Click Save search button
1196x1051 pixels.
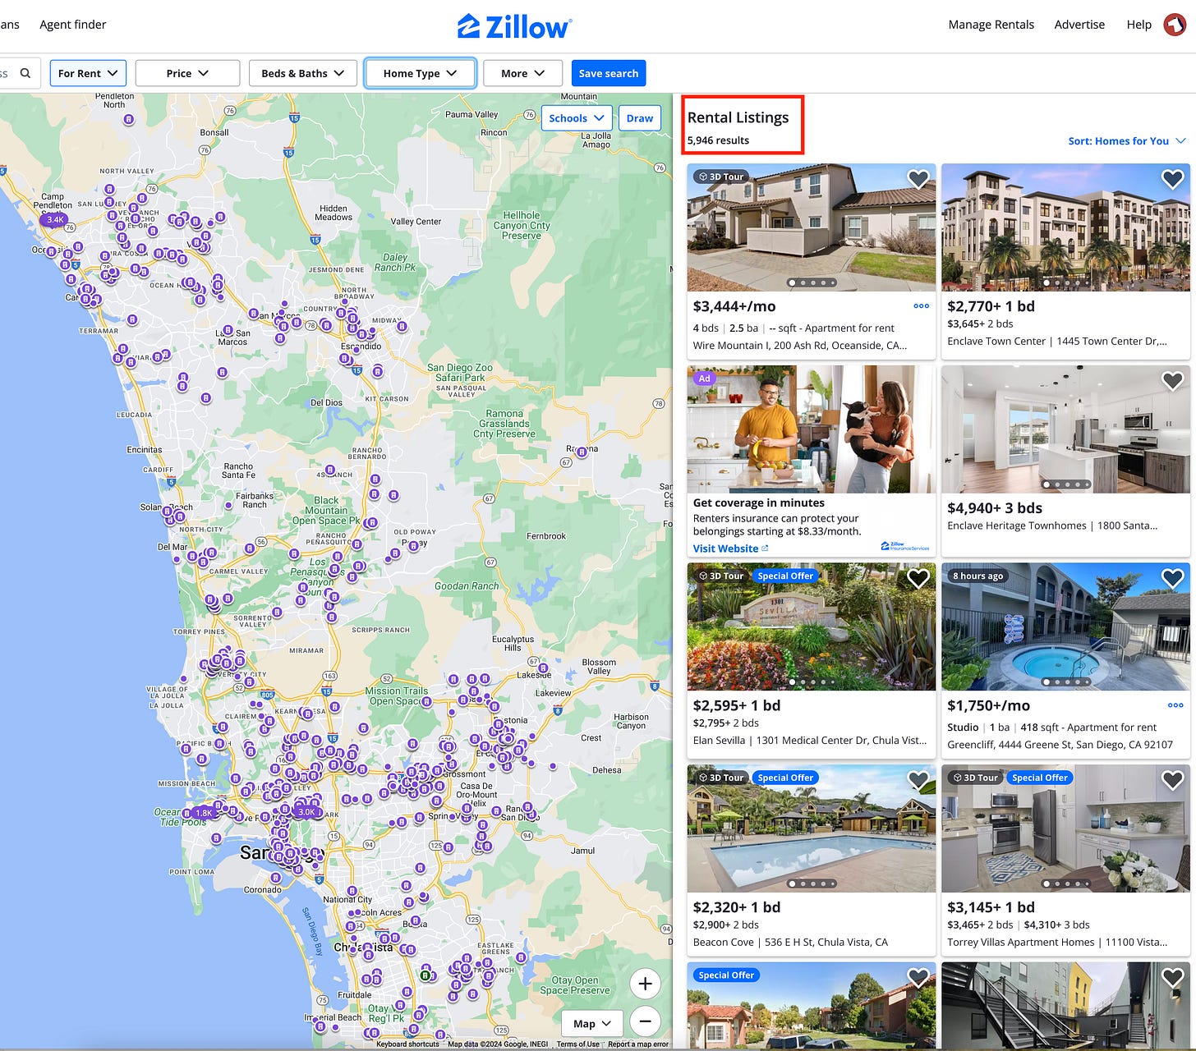click(609, 73)
